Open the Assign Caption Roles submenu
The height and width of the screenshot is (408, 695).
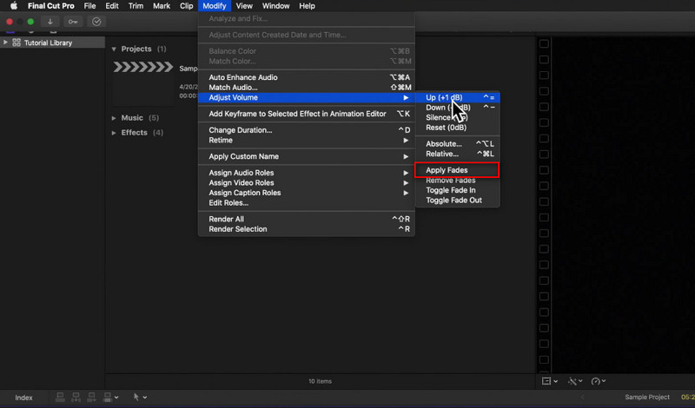point(307,193)
